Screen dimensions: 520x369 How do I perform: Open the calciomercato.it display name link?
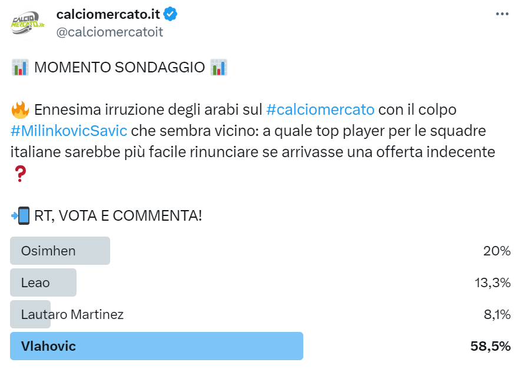click(108, 14)
